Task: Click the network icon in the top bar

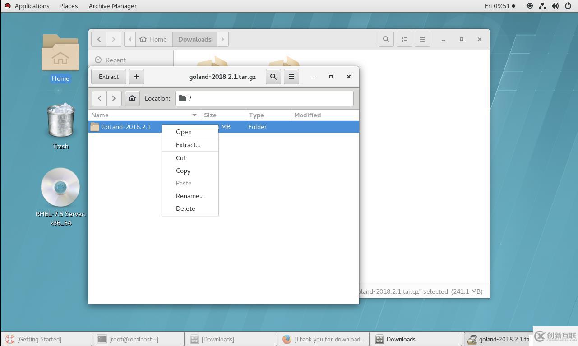Action: 542,6
